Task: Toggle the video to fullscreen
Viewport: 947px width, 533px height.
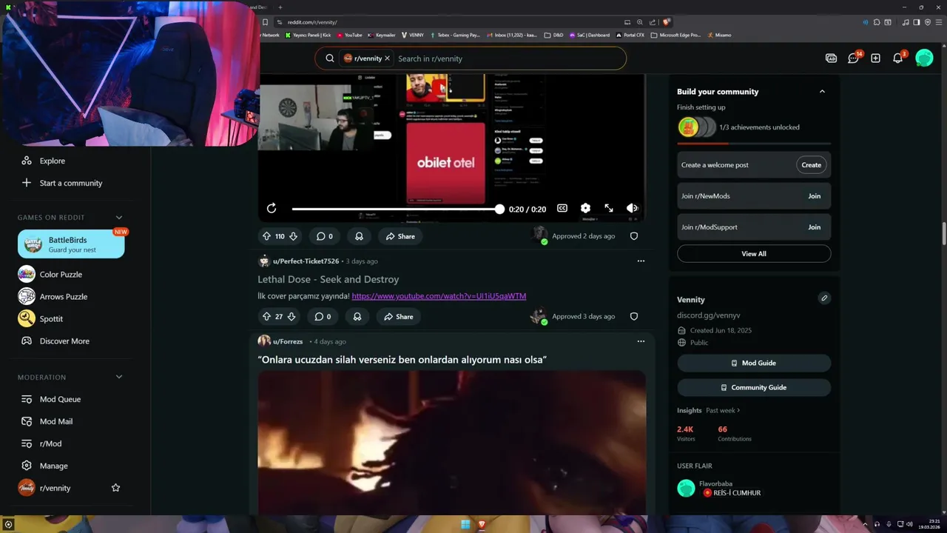Action: point(609,209)
